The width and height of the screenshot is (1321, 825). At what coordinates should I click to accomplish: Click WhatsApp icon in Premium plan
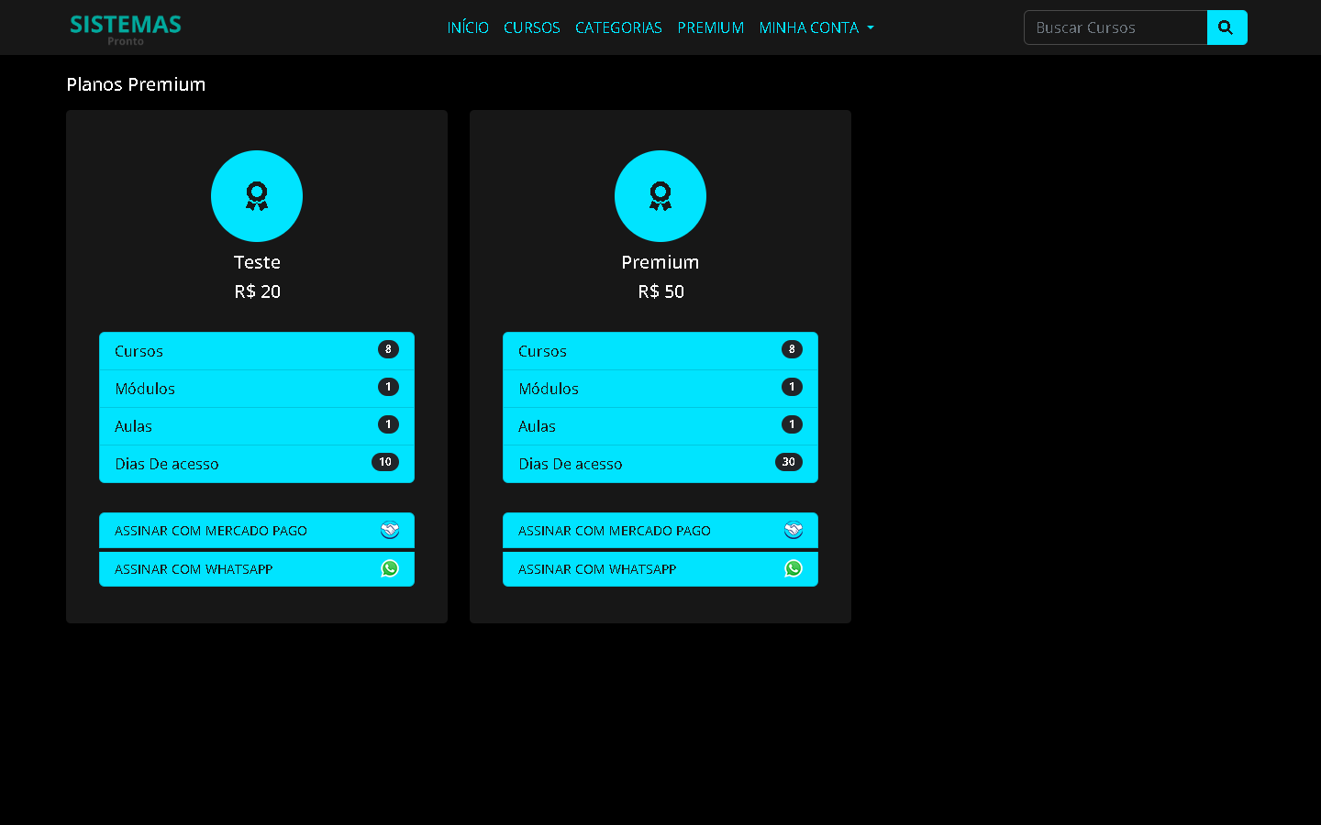pos(794,568)
